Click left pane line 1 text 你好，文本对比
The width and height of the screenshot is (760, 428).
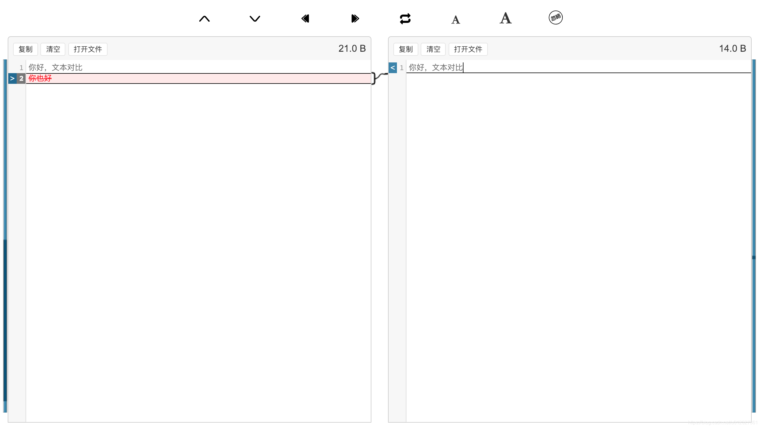pos(56,67)
